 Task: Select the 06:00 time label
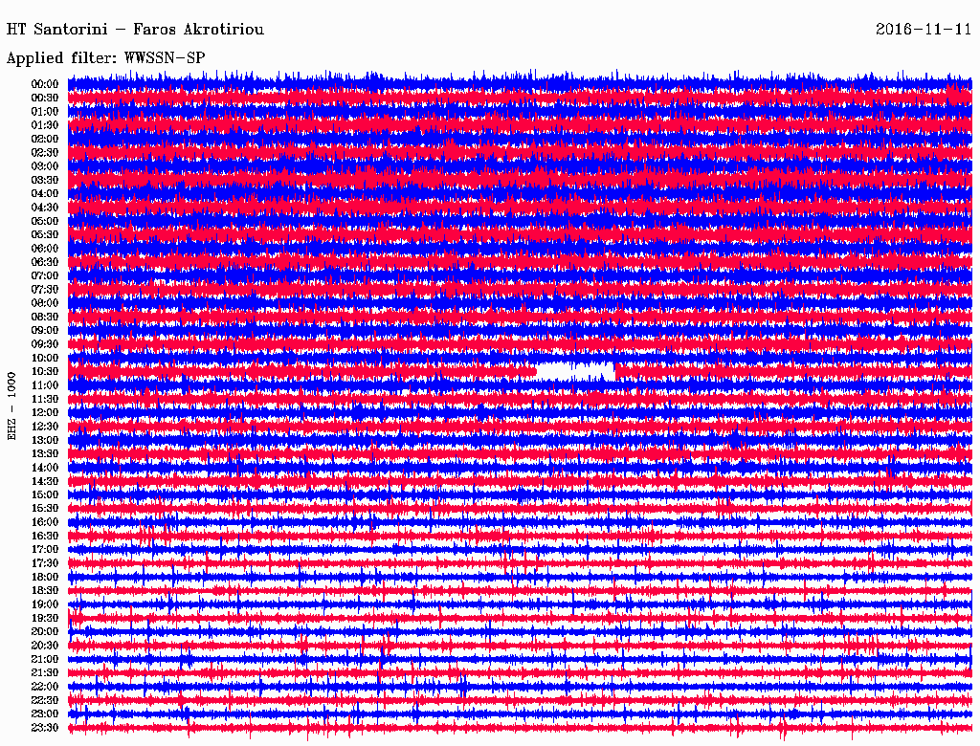(x=45, y=248)
